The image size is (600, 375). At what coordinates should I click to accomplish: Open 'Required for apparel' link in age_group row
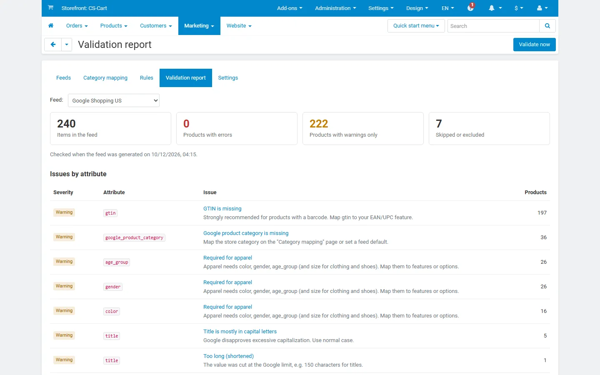[x=227, y=258]
